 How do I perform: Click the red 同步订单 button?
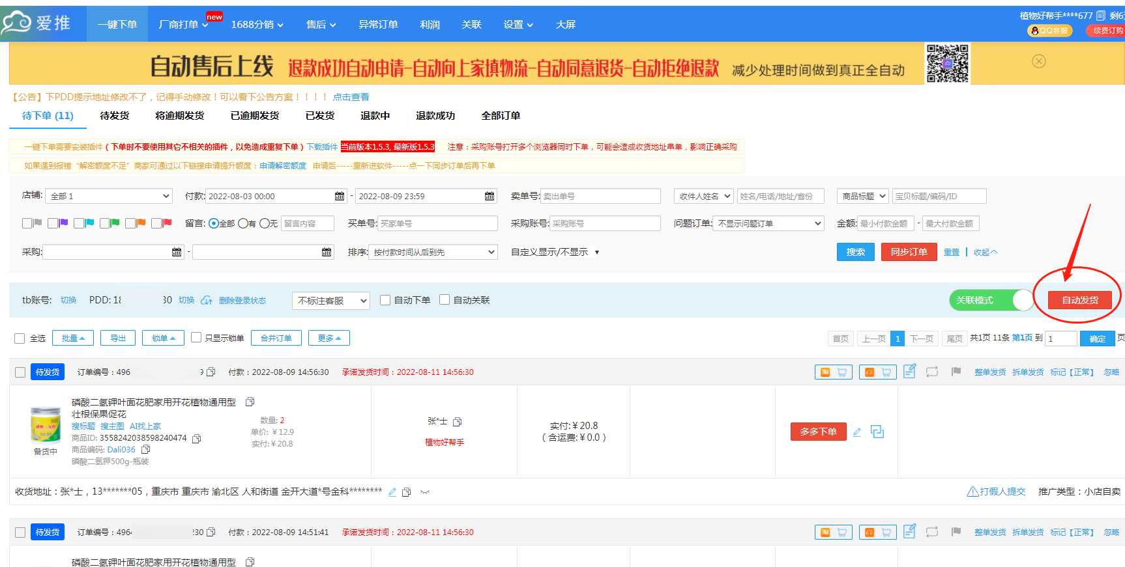(909, 252)
